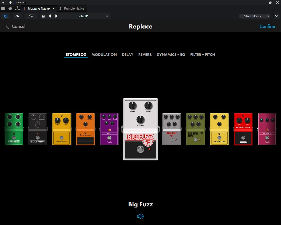Go to the previous preset arrow

click(50, 16)
